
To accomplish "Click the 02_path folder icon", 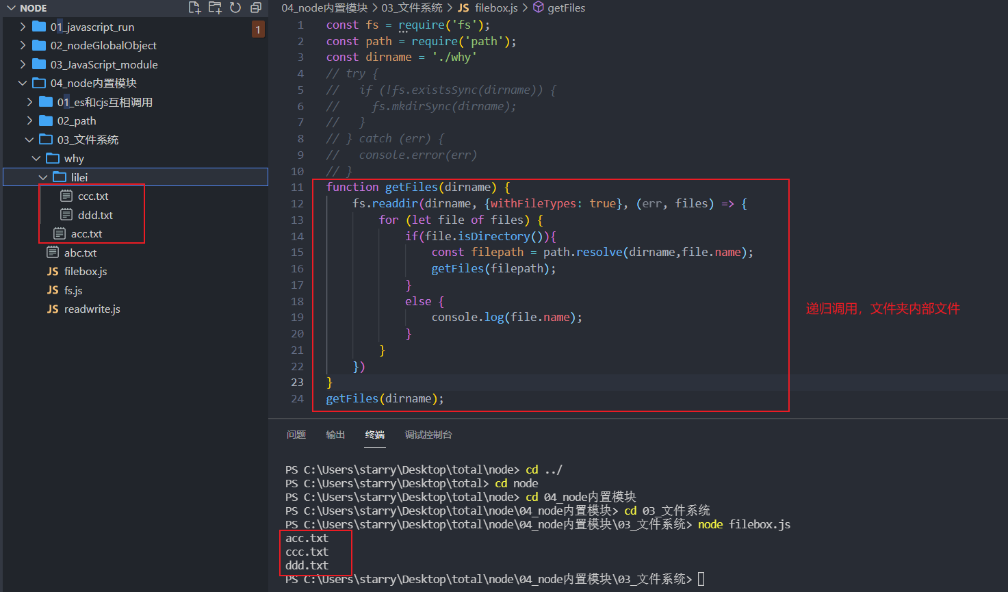I will coord(46,120).
